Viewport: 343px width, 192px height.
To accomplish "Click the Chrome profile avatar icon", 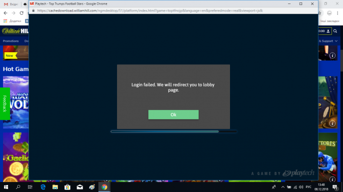I will [329, 13].
